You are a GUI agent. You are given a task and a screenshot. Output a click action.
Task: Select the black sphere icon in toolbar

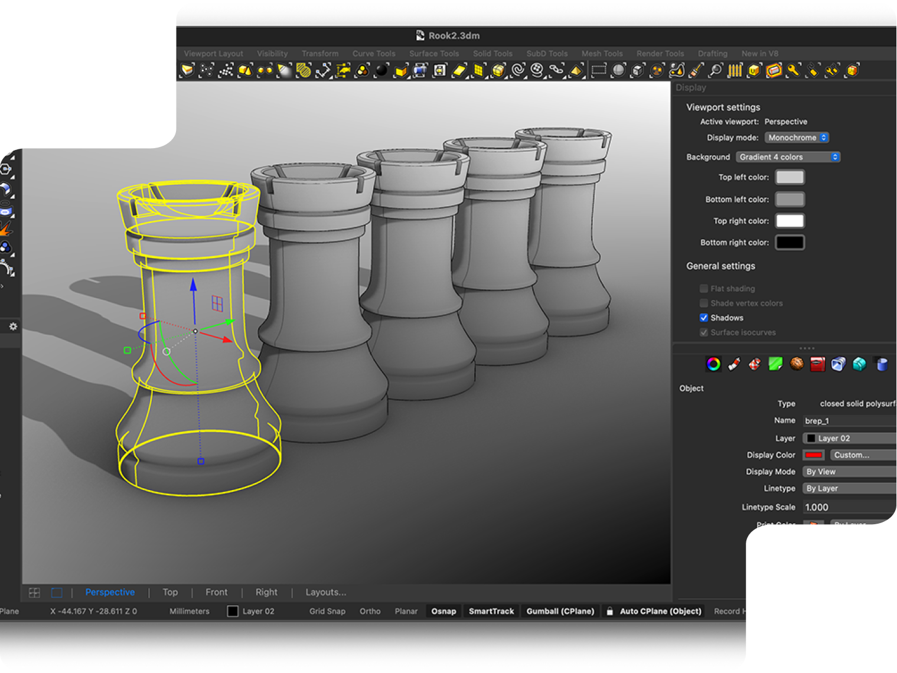pyautogui.click(x=382, y=71)
